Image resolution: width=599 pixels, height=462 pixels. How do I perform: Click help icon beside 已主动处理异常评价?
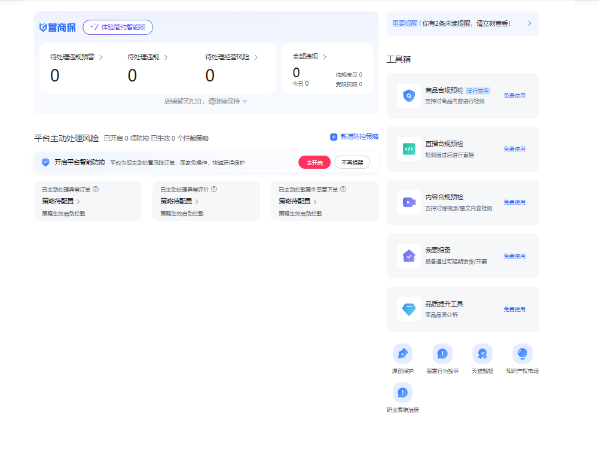tap(214, 189)
